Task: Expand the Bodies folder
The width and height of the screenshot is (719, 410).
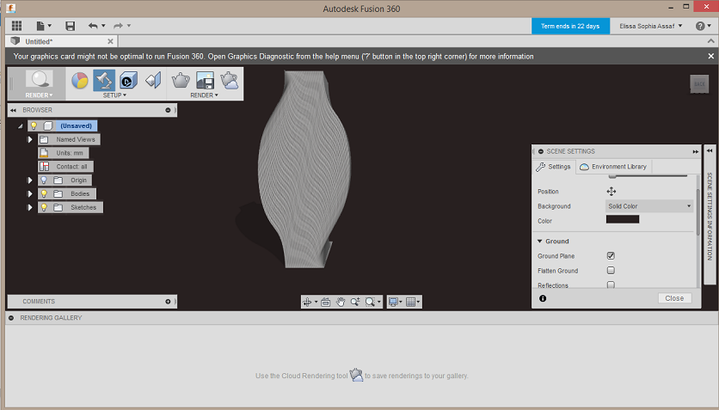Action: 30,193
